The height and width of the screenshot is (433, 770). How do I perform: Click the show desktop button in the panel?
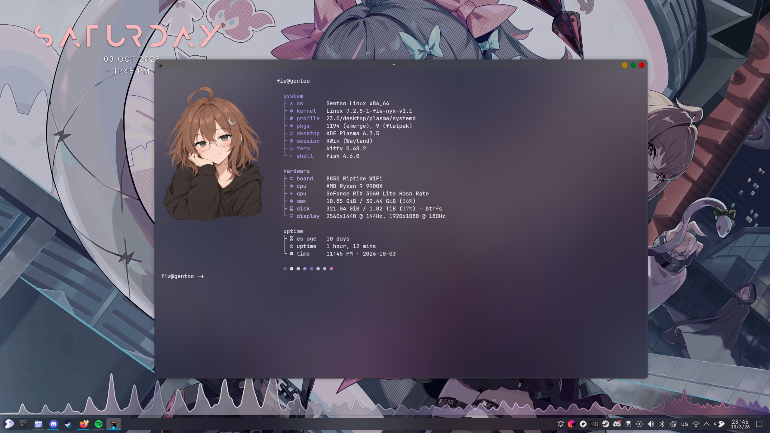pyautogui.click(x=759, y=424)
